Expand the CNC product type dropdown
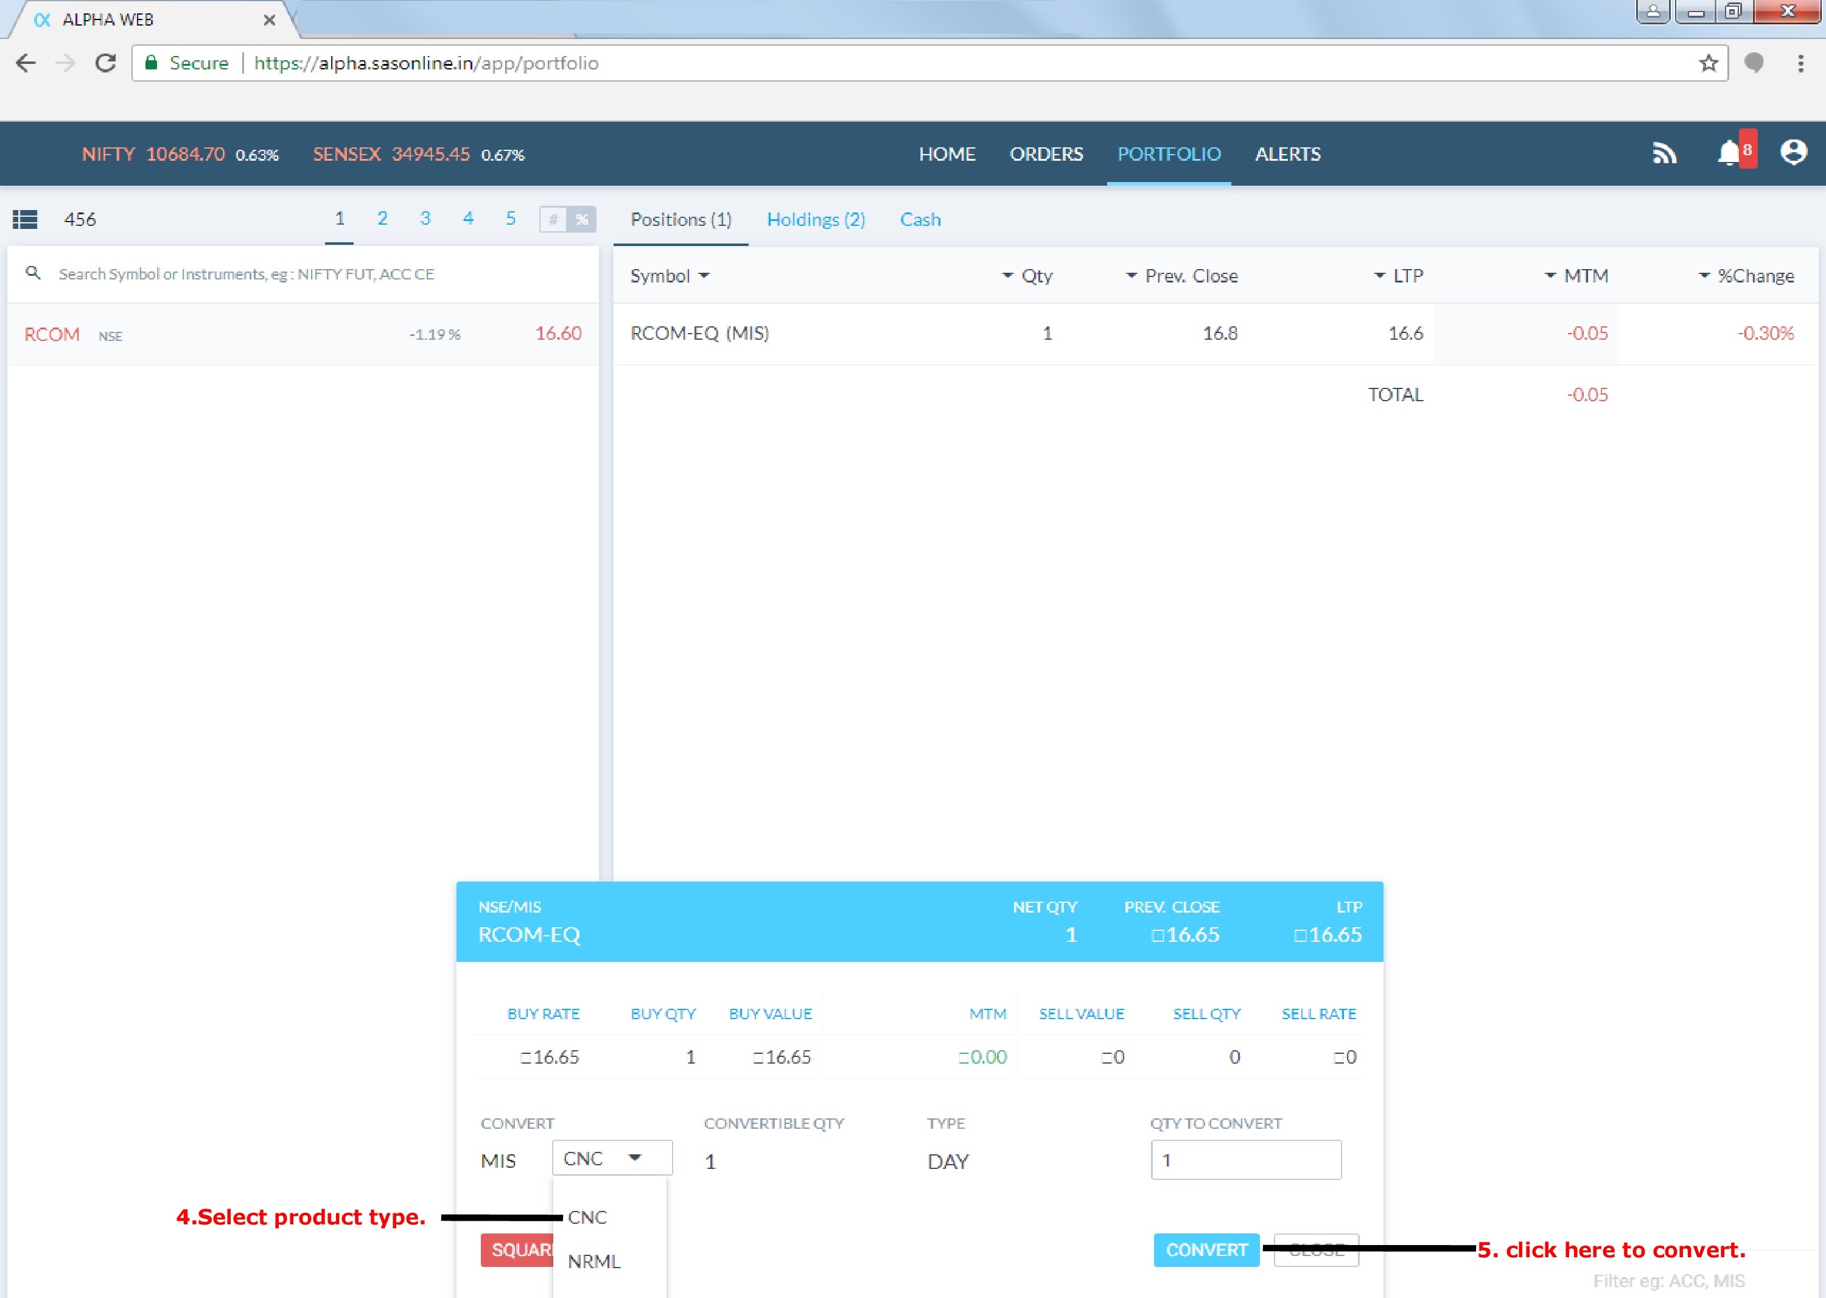Viewport: 1826px width, 1298px height. (x=612, y=1158)
